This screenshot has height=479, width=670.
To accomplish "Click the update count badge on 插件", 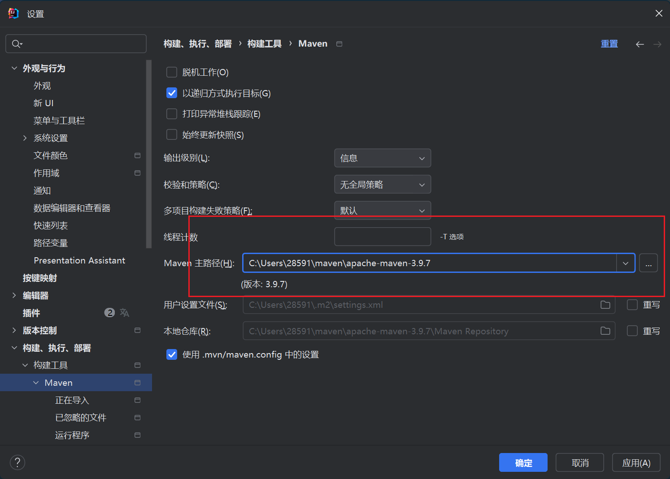I will tap(109, 313).
